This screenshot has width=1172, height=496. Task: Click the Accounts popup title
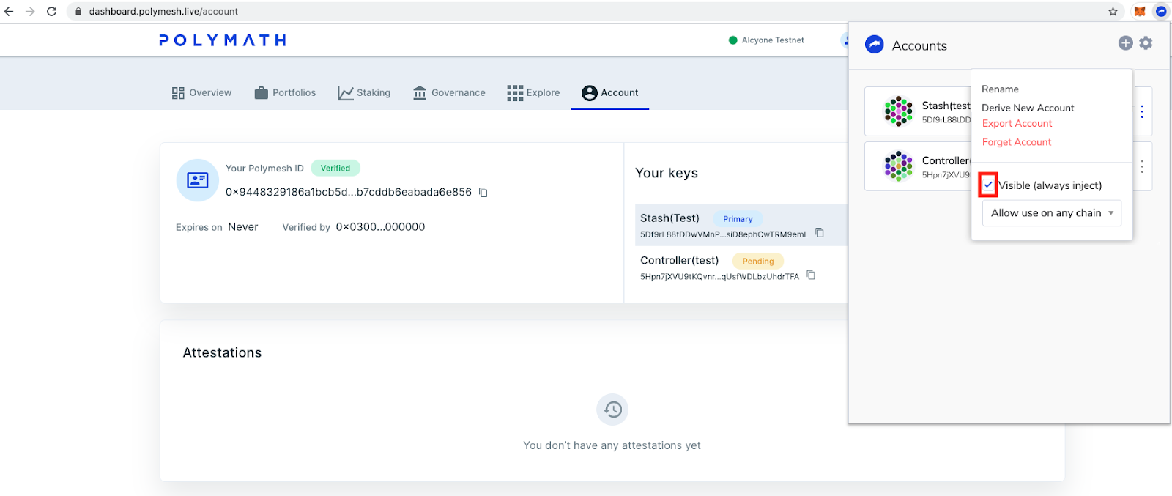pyautogui.click(x=919, y=45)
